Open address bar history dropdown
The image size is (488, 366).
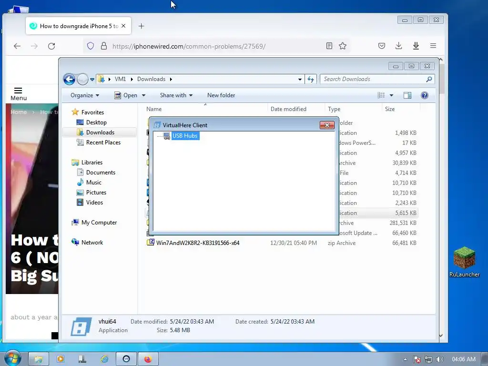click(x=300, y=80)
